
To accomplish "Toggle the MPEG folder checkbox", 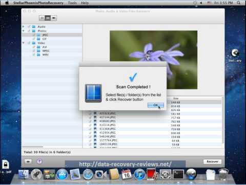I will coord(34,51).
